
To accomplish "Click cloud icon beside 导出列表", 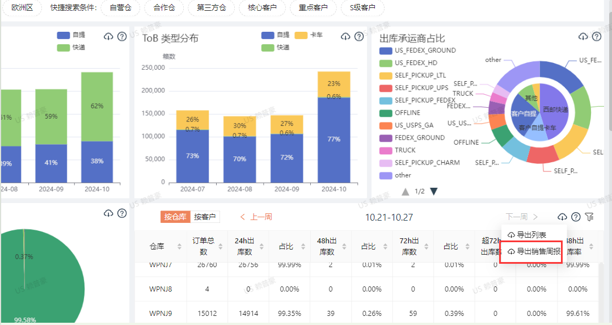I will click(x=511, y=235).
